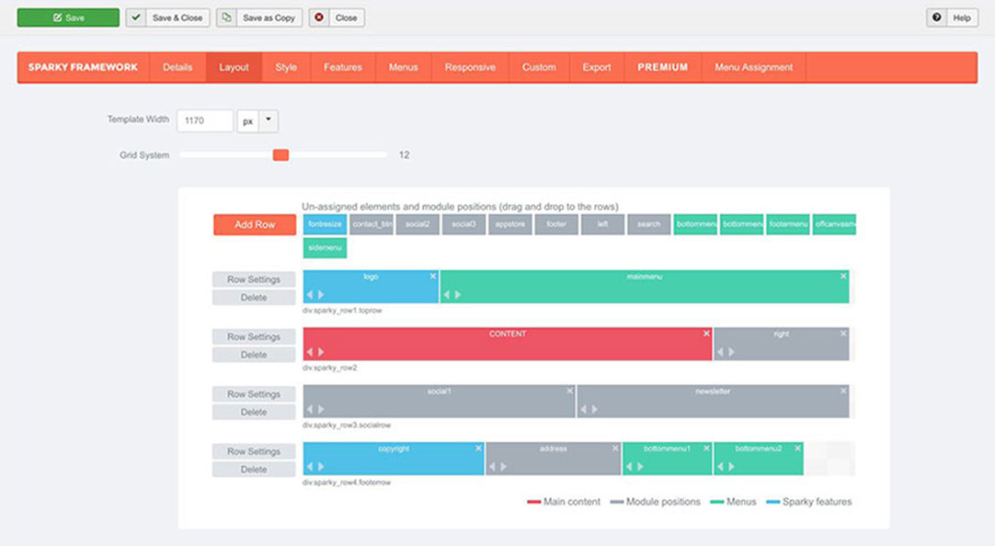Click the Grid System slider handle
Viewport: 995px width, 546px height.
click(x=281, y=154)
